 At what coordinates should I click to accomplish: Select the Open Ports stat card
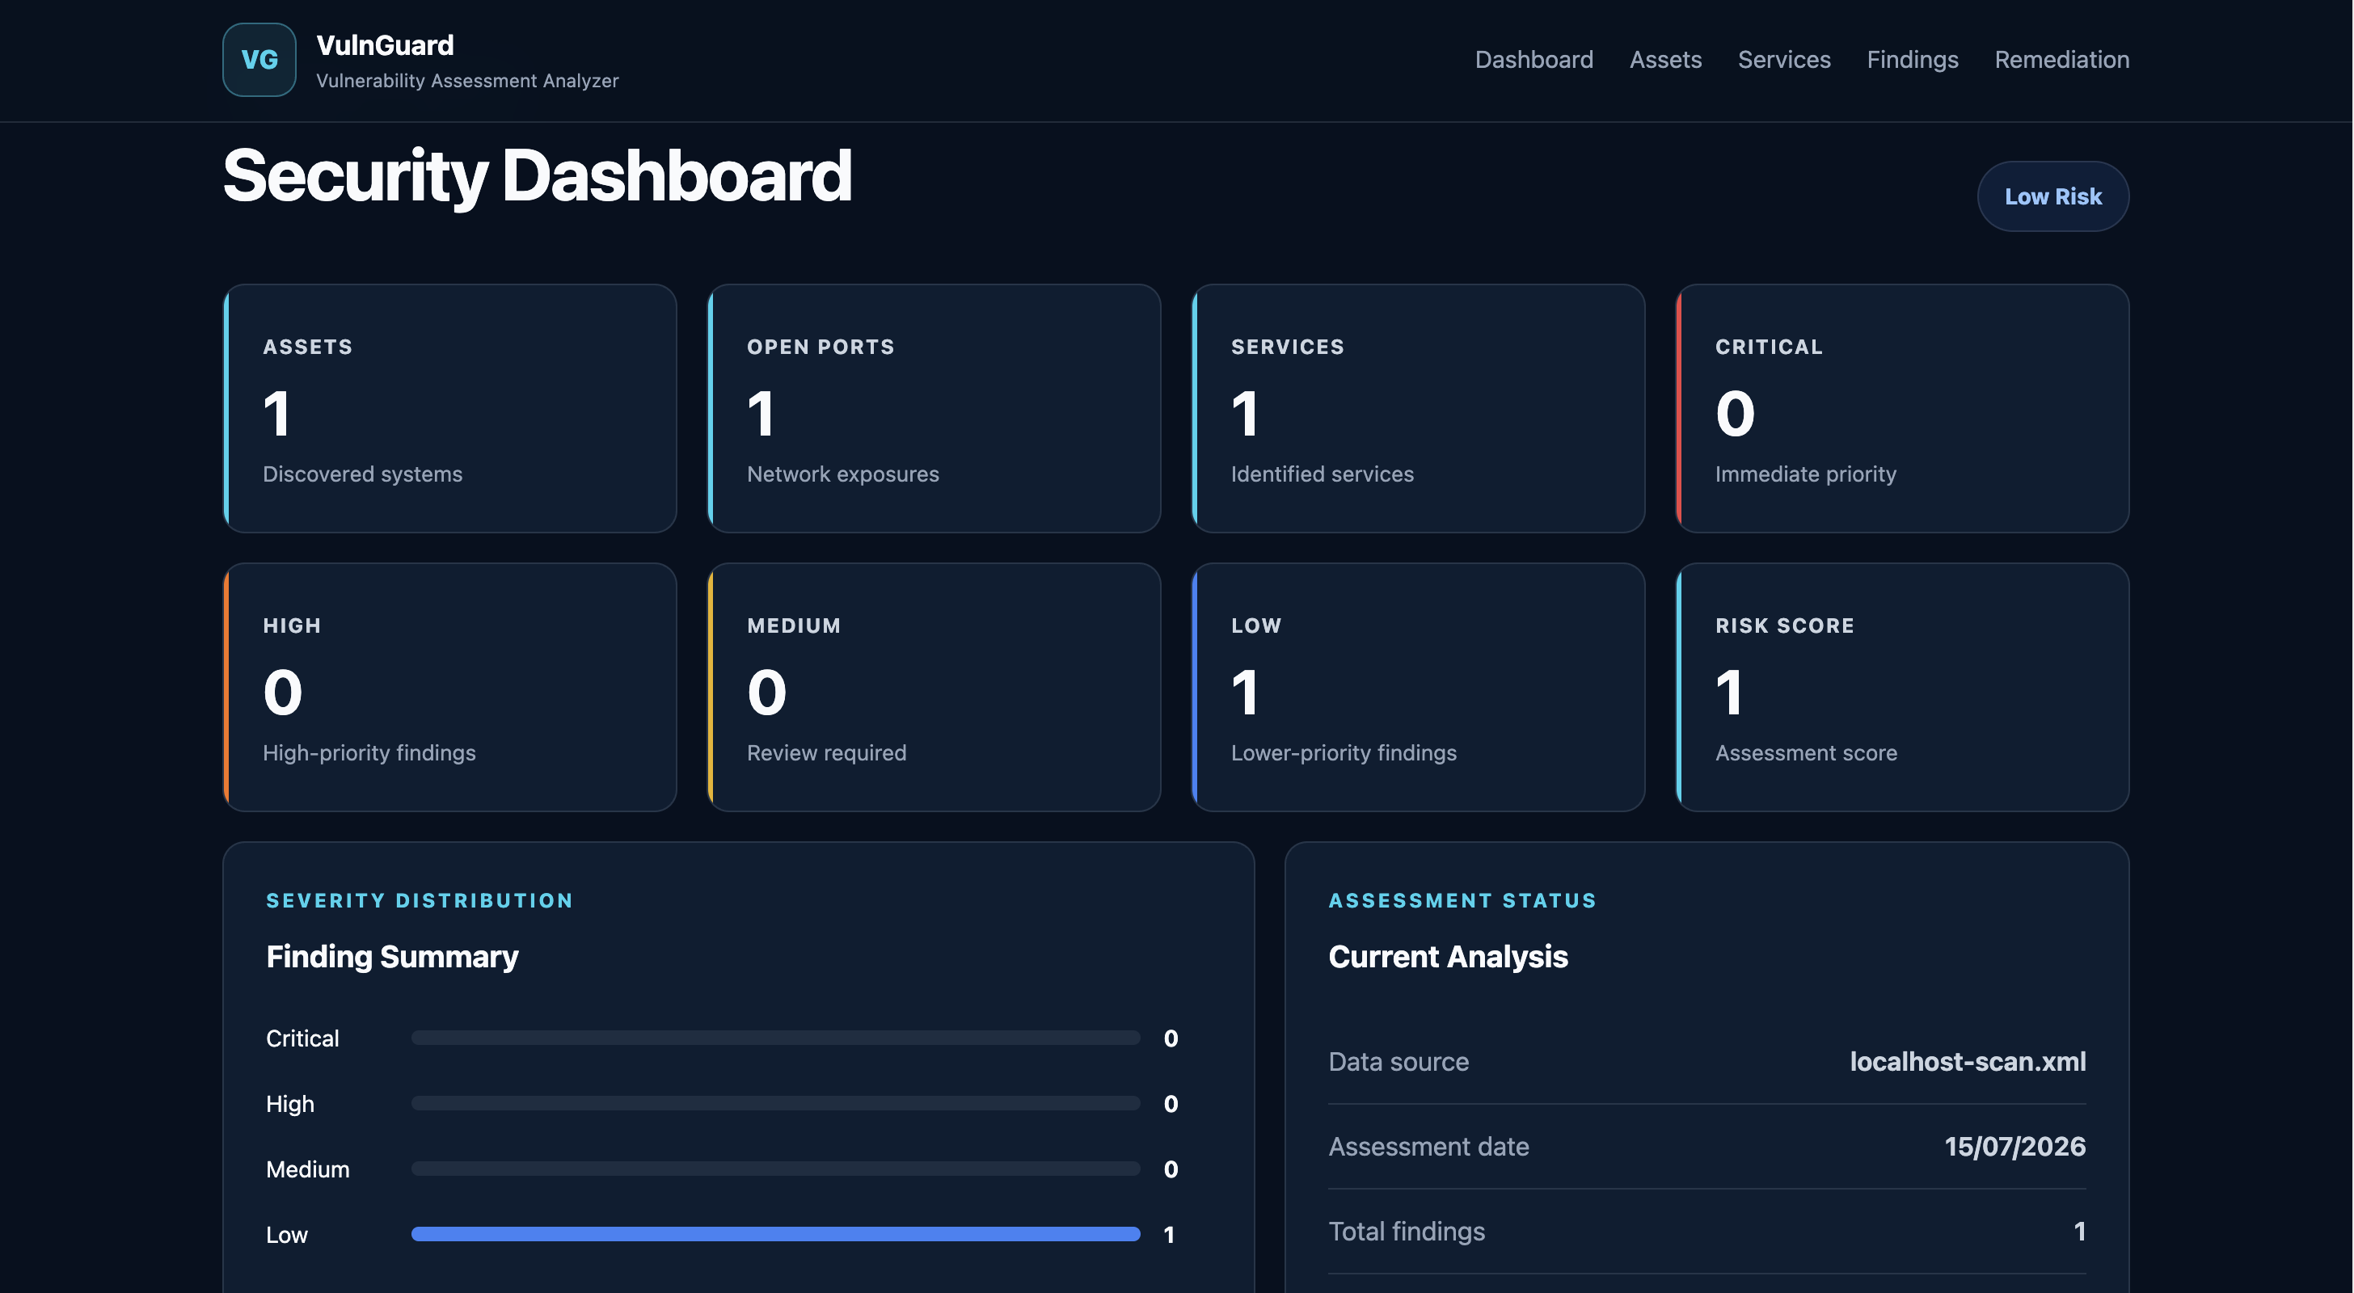click(934, 408)
